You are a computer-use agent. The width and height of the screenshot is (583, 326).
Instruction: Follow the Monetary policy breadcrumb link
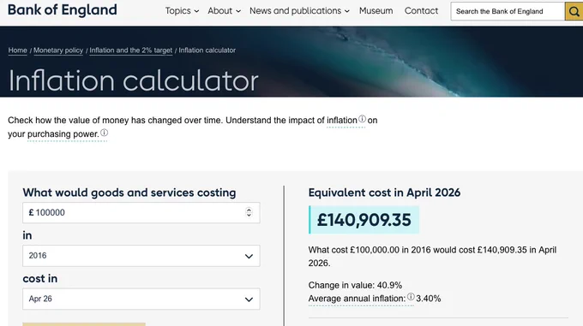click(58, 50)
